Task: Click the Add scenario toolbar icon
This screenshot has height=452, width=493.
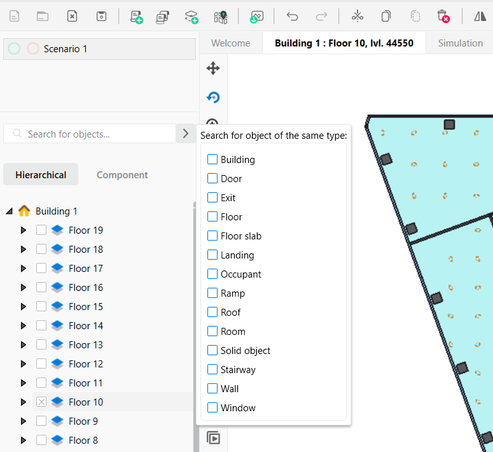Action: coord(137,17)
